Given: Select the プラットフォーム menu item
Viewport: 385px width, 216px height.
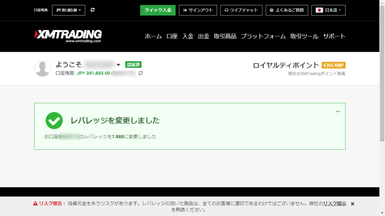Looking at the screenshot, I should click(x=263, y=36).
